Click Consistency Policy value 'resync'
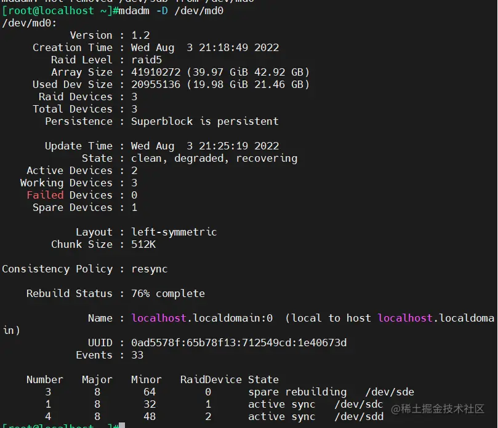498x428 pixels. (x=149, y=269)
